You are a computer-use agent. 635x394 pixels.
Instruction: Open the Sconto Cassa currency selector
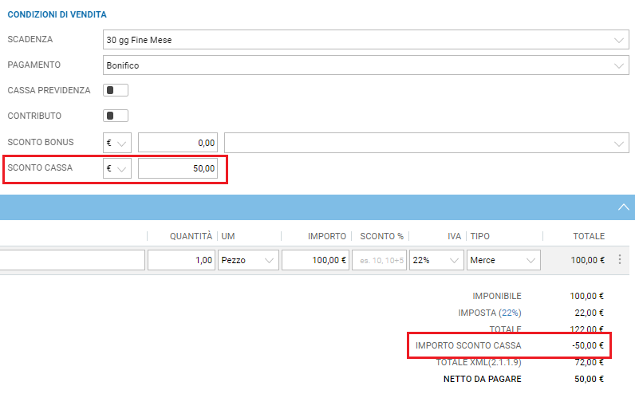117,168
